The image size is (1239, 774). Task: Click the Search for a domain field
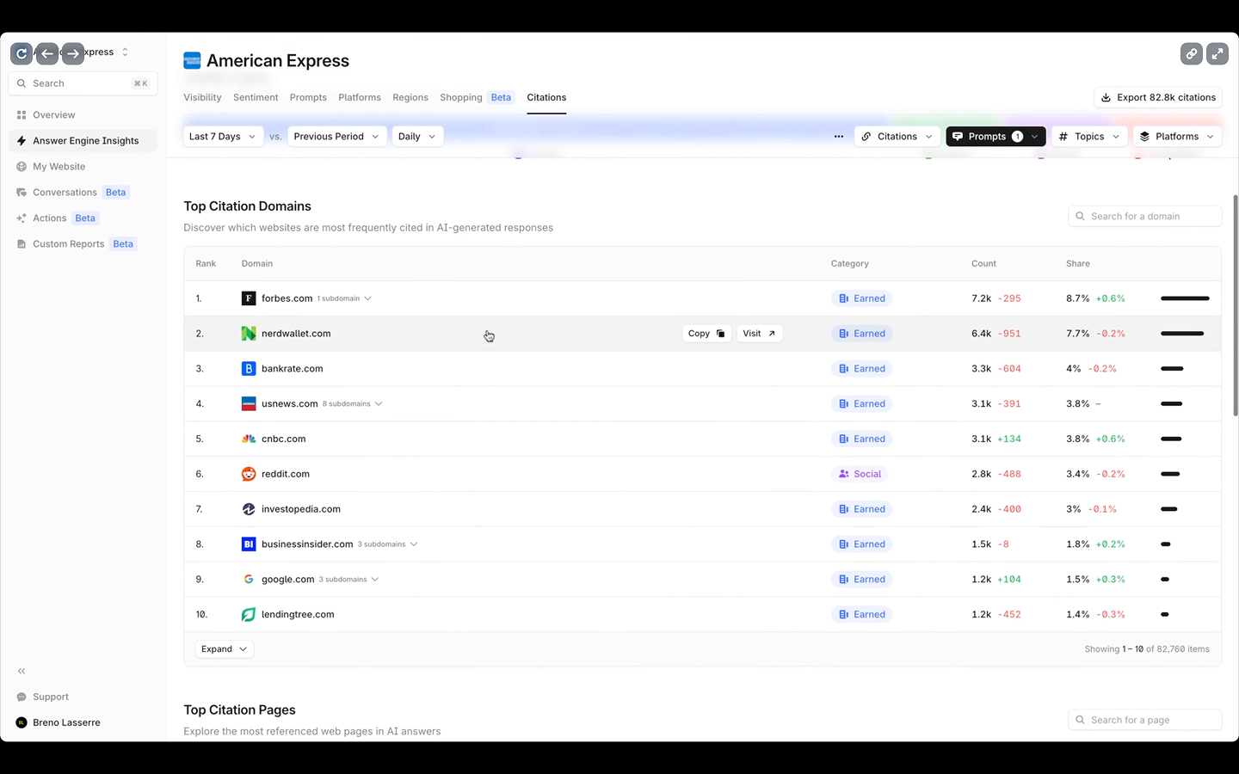point(1144,217)
